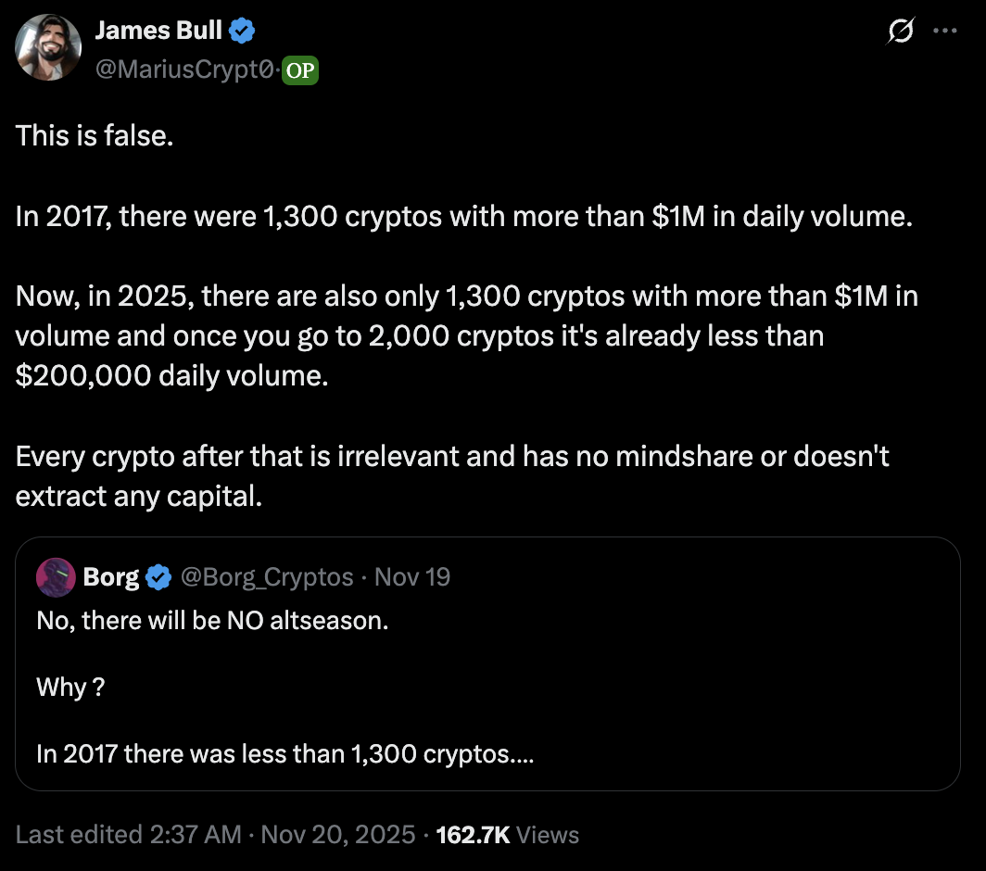Click Borg's profile avatar thumbnail
The height and width of the screenshot is (871, 986).
(x=55, y=576)
